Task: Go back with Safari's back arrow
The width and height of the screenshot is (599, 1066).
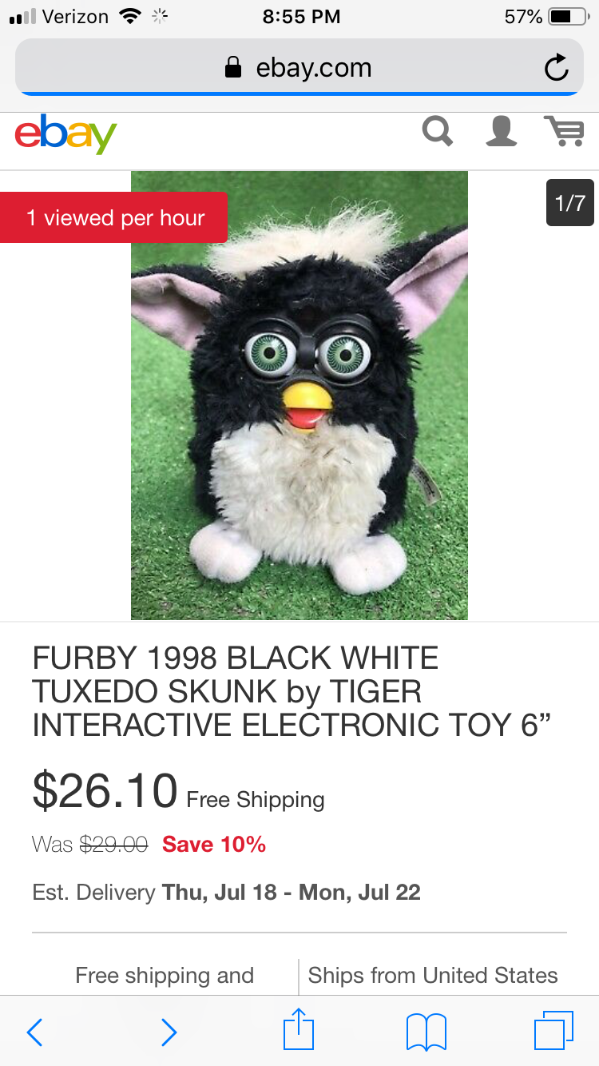Action: click(34, 1032)
